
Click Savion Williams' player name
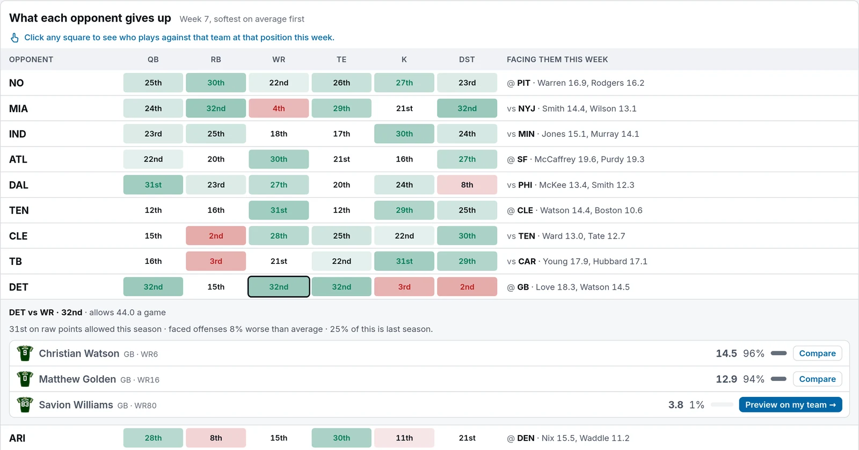click(76, 405)
